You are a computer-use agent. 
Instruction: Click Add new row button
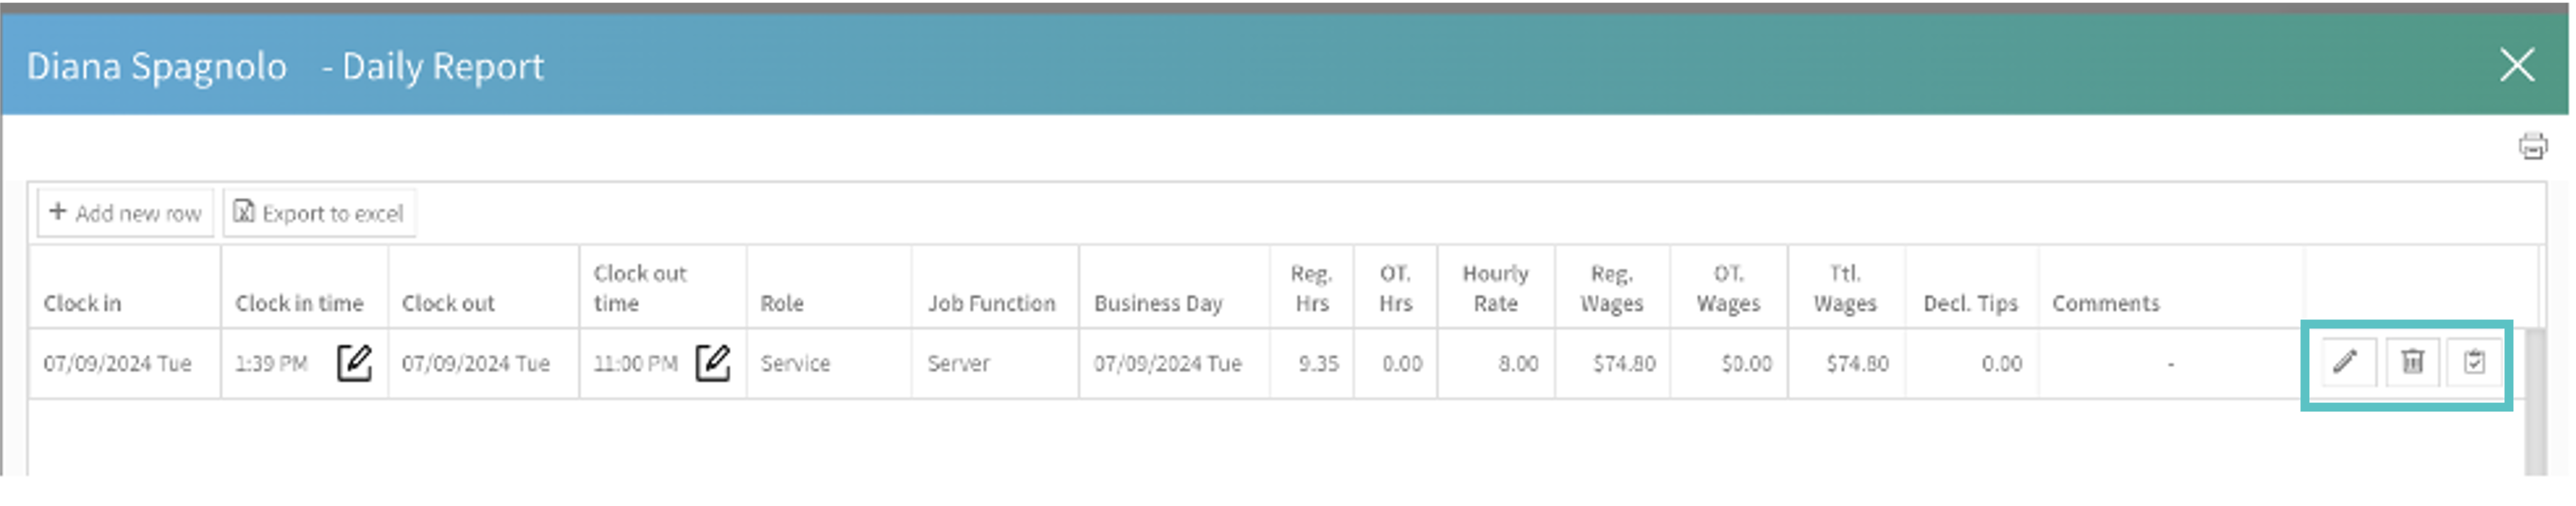[126, 213]
